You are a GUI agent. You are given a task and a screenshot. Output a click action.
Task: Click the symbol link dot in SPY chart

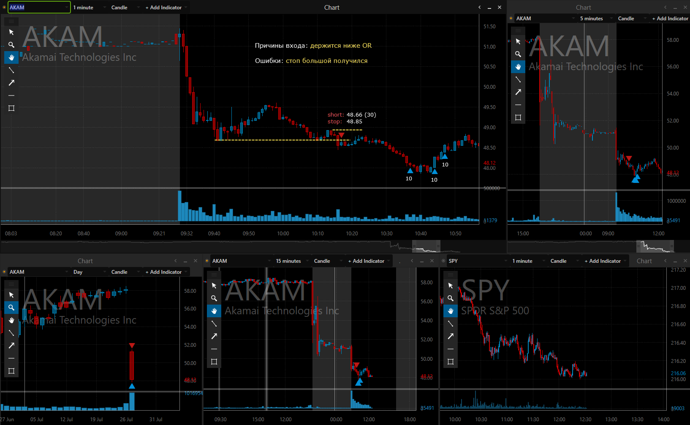(x=443, y=261)
